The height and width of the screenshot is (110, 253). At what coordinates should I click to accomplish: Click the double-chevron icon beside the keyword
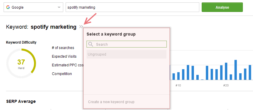pos(81,27)
